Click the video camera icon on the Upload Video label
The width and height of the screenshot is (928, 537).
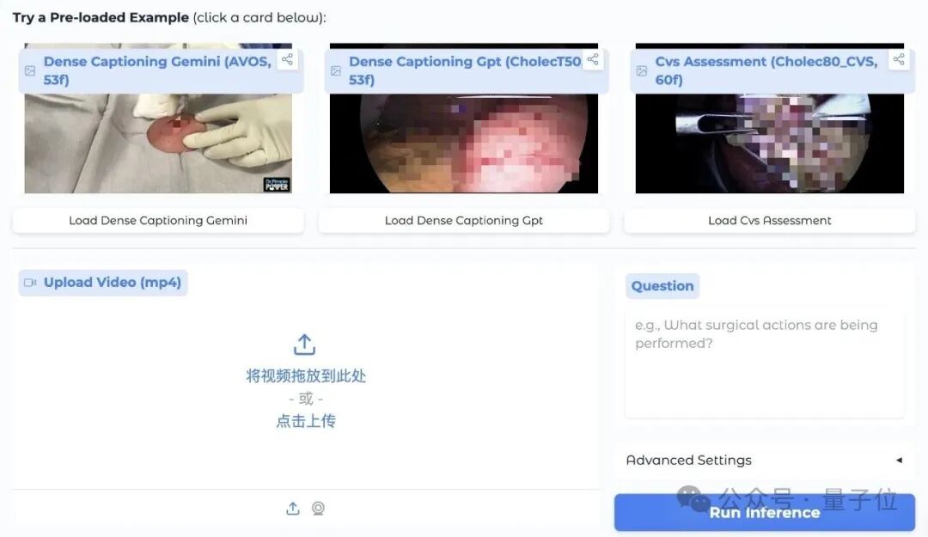[x=29, y=281]
